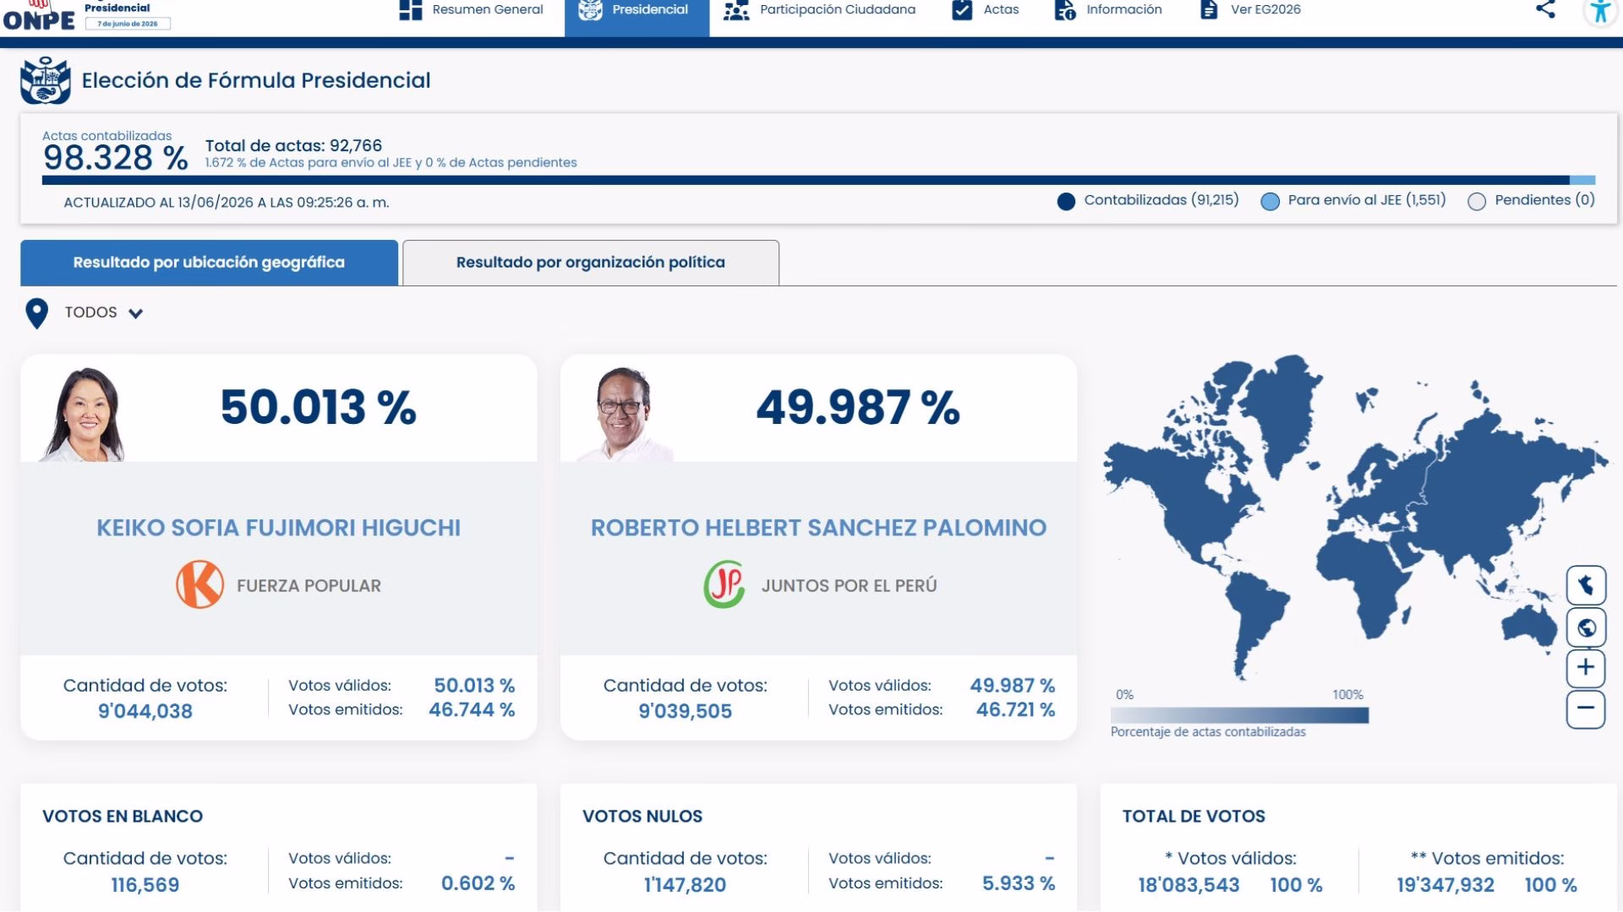Click KEIKO SOFIA FUJIMORI HIGUCHI name
The width and height of the screenshot is (1623, 912).
[278, 528]
